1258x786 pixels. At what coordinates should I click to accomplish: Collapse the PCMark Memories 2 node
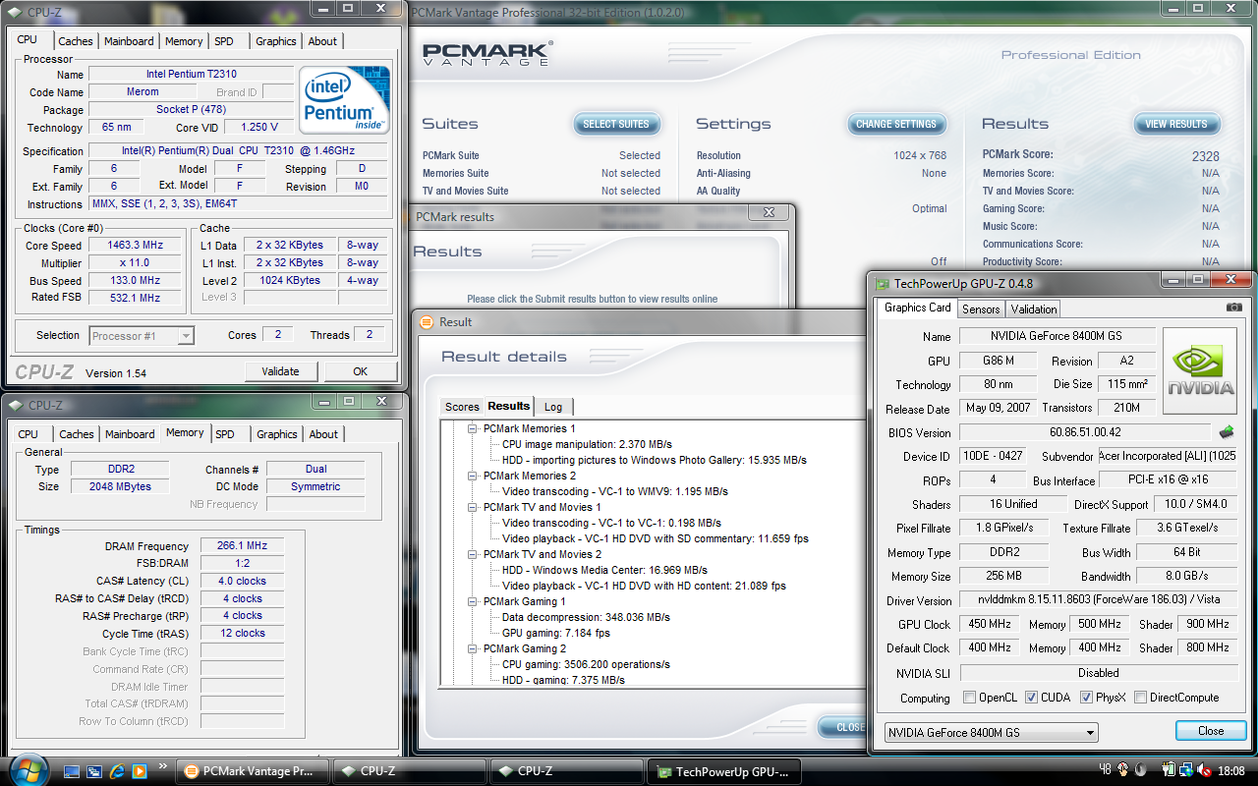473,476
